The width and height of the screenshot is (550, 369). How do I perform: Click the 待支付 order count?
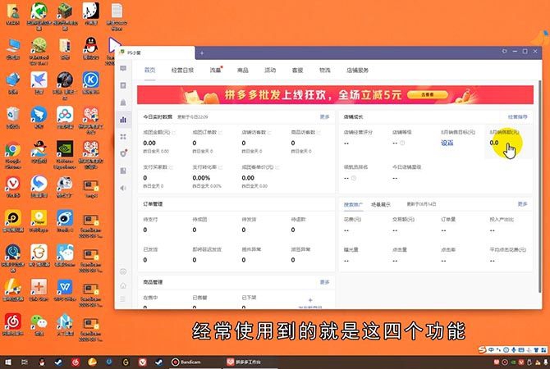(x=145, y=230)
